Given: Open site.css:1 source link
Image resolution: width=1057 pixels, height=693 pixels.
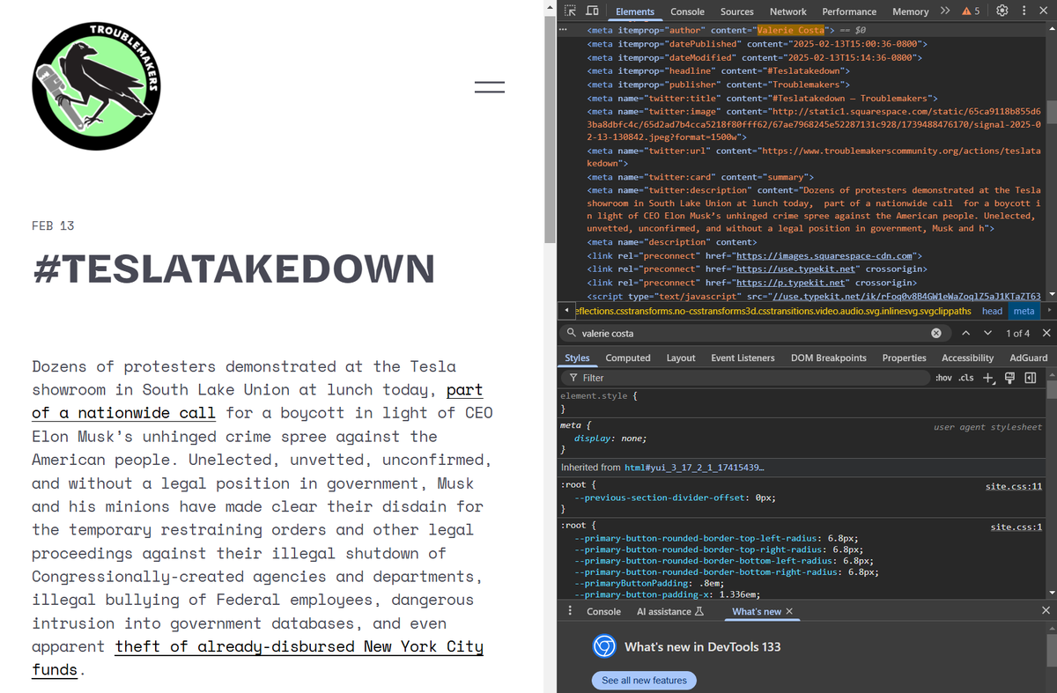Looking at the screenshot, I should 1016,527.
